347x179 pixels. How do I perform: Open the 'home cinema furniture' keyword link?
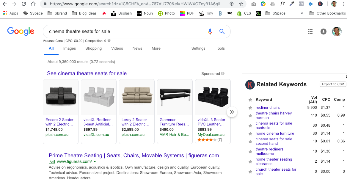275,134
